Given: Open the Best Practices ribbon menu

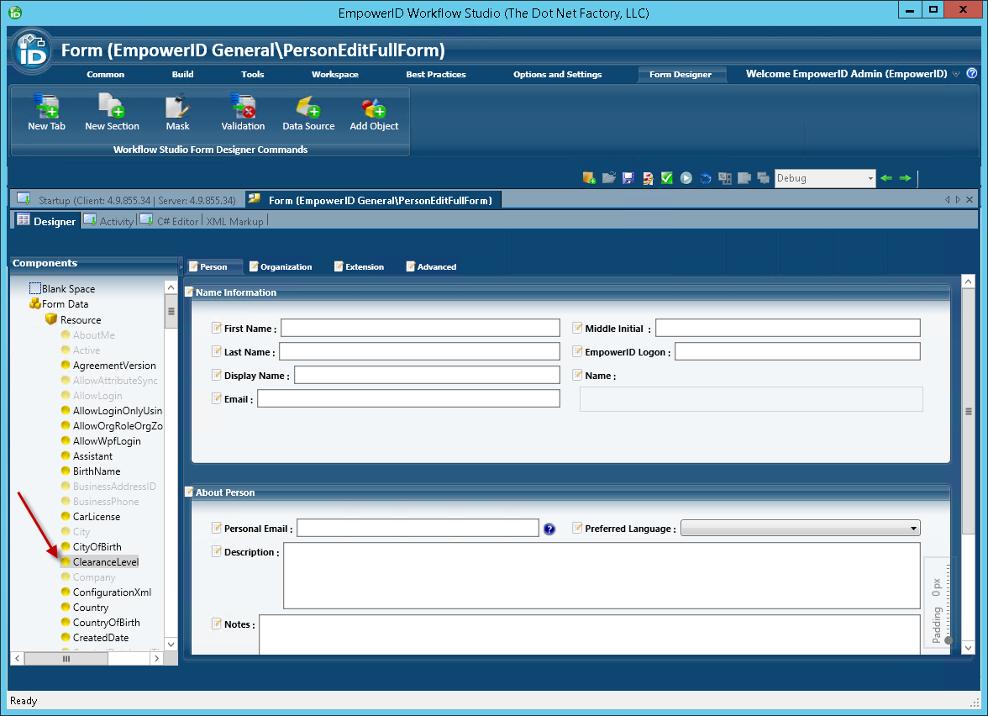Looking at the screenshot, I should (x=435, y=75).
